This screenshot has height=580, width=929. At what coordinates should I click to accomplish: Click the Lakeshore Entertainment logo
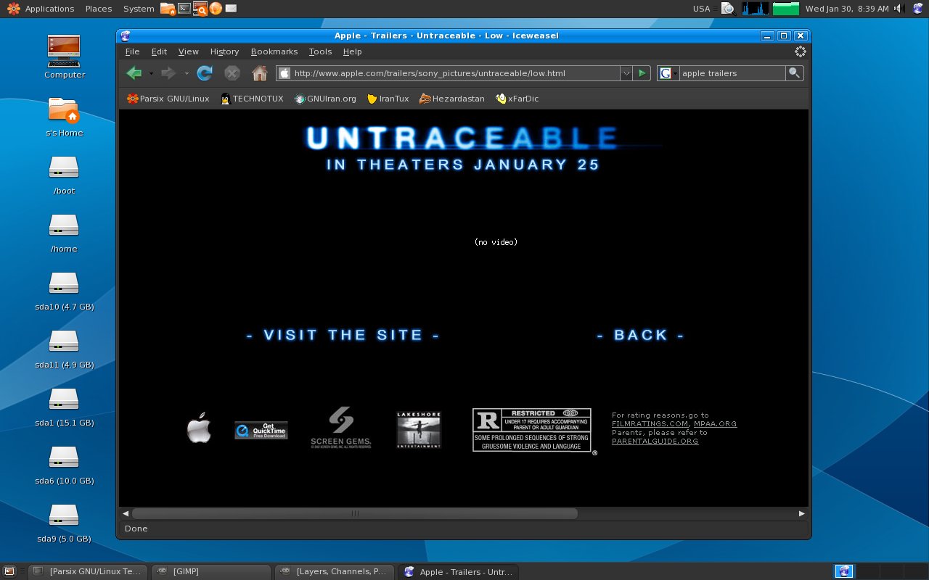pos(419,430)
